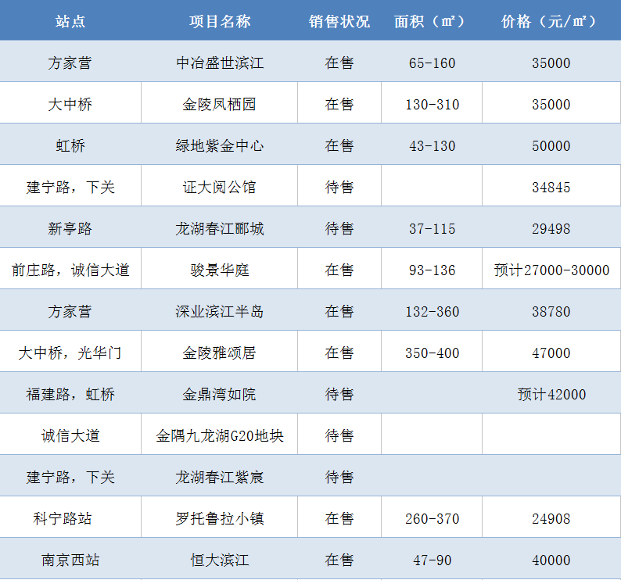Screen dimensions: 621x580
Task: Click the 项目名称 column header
Action: (x=220, y=21)
